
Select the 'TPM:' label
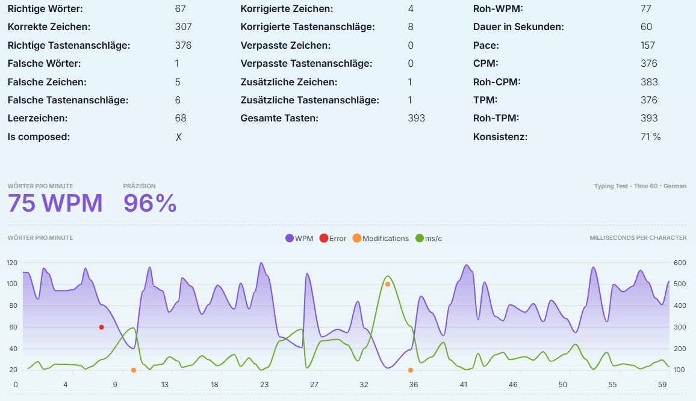[x=485, y=100]
